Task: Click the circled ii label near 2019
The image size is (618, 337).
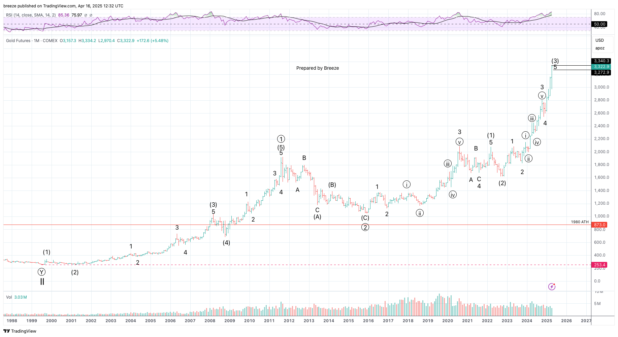Action: click(x=420, y=213)
